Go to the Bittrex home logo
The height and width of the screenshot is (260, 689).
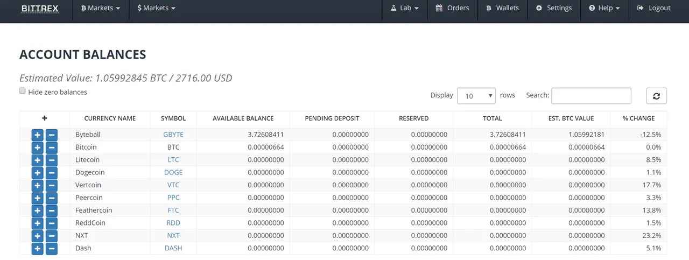pos(40,9)
